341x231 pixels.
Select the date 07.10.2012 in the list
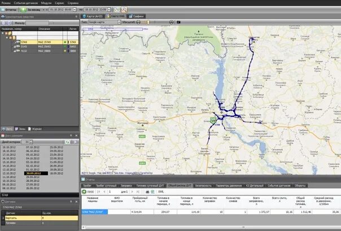tap(33, 147)
